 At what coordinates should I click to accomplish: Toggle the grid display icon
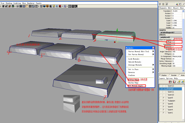(18, 6)
